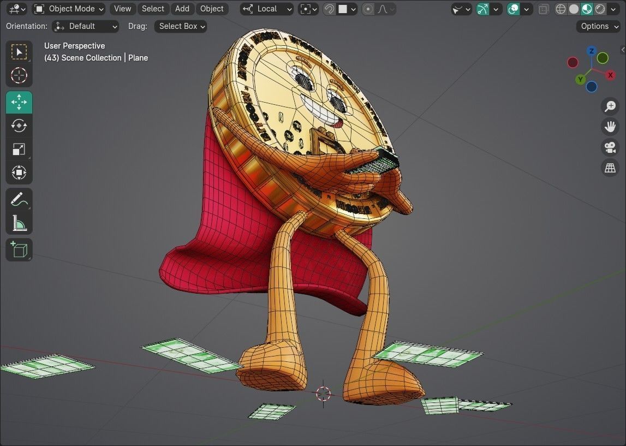This screenshot has height=446, width=626.
Task: Click the 'User Perspective' viewport label
Action: click(75, 46)
